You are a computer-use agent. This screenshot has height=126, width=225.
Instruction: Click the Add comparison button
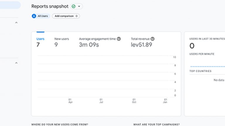coord(66,16)
